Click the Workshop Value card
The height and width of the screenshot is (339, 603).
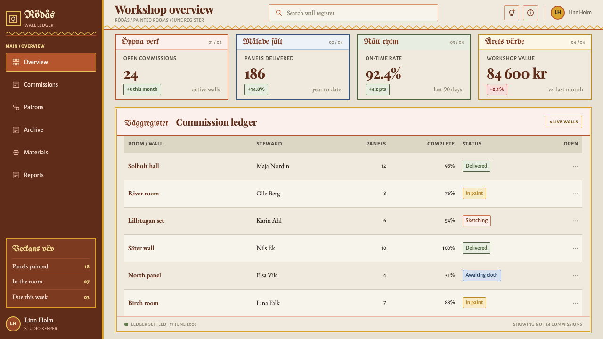pyautogui.click(x=535, y=67)
